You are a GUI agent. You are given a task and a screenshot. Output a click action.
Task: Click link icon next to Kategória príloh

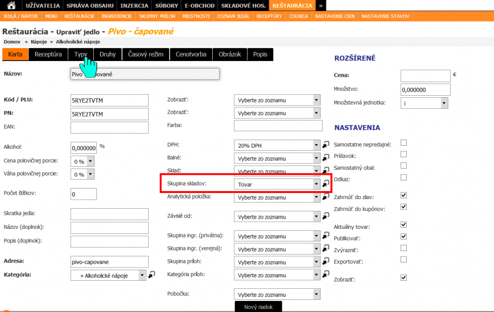coord(326,275)
